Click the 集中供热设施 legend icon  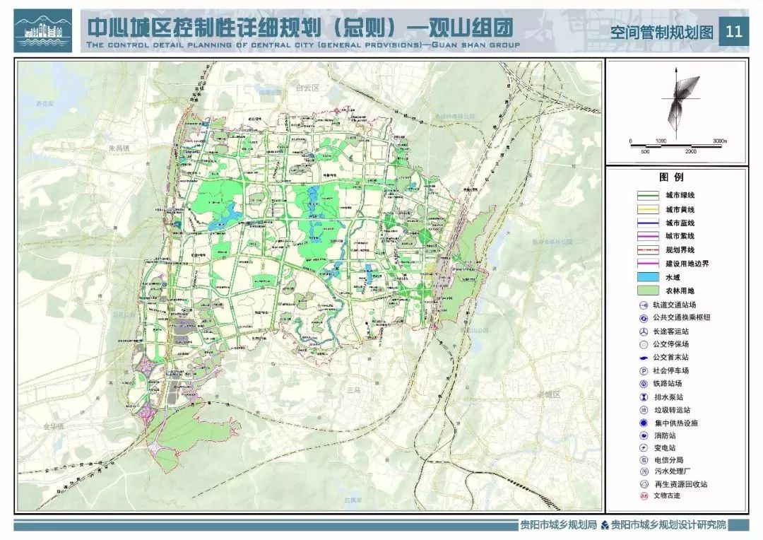coord(644,423)
